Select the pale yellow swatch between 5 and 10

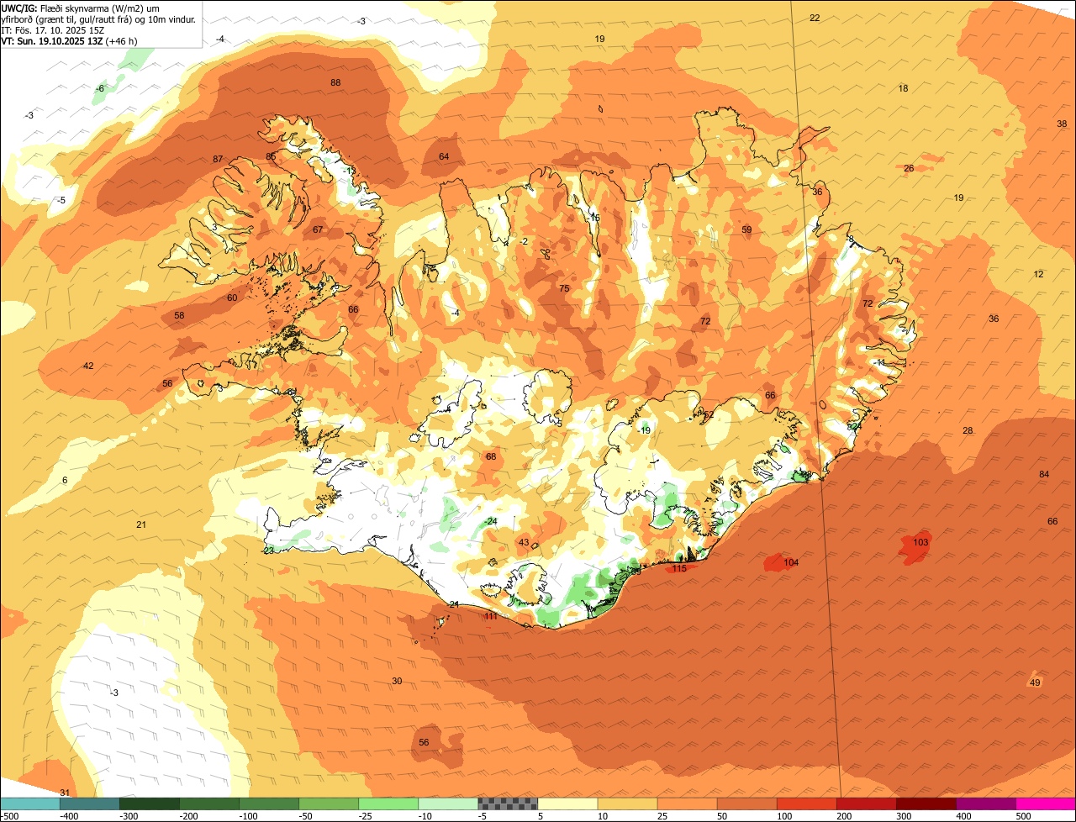click(x=567, y=804)
